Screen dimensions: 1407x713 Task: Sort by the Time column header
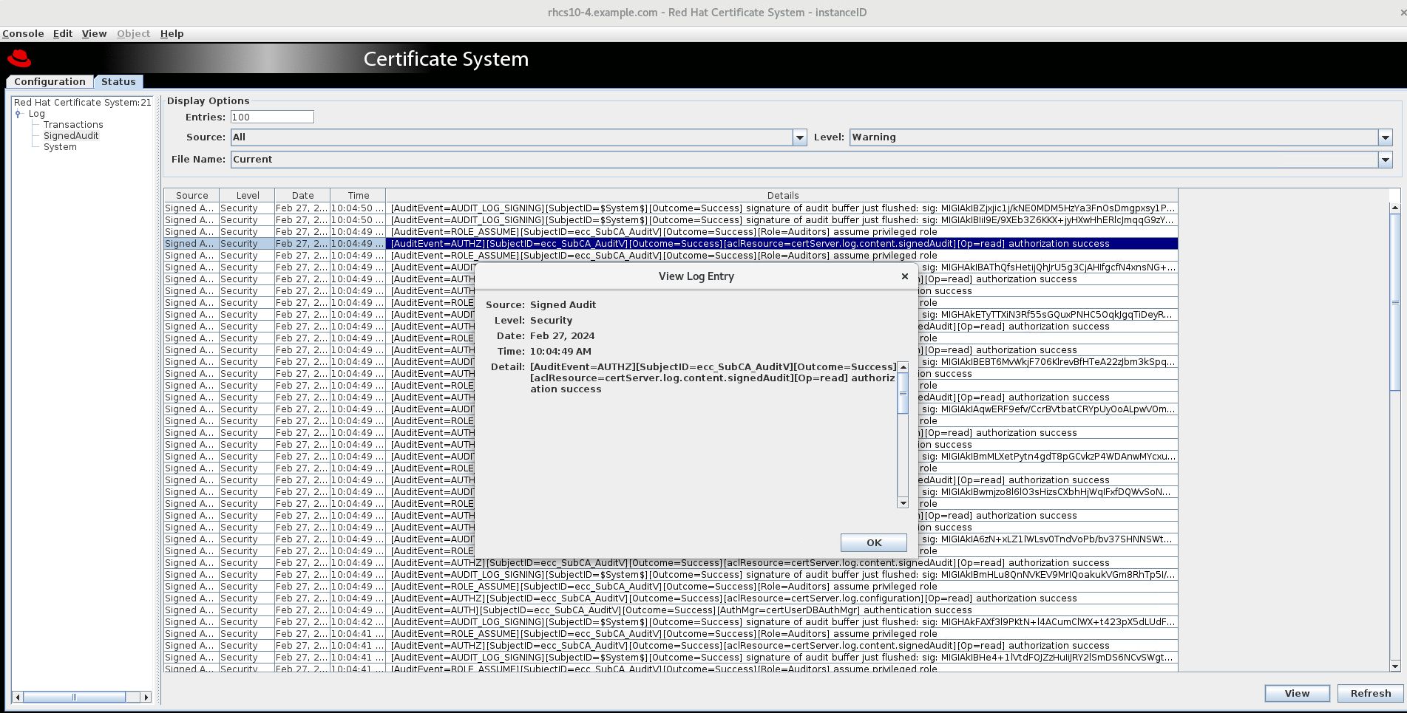point(358,196)
